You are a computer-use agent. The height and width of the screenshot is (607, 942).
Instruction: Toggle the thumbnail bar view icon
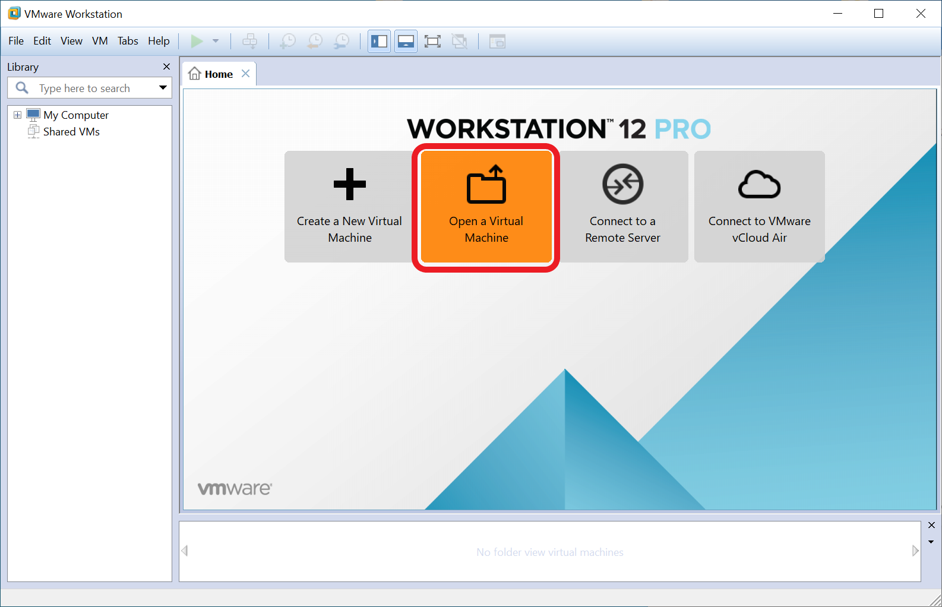(406, 41)
